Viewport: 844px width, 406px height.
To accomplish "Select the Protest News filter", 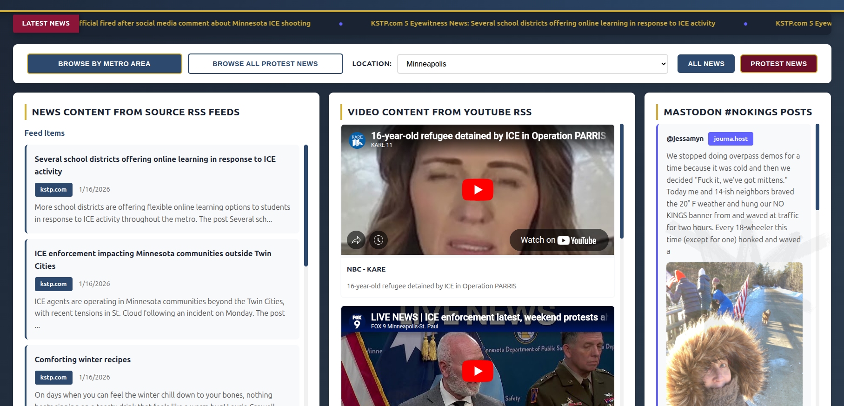I will [778, 64].
